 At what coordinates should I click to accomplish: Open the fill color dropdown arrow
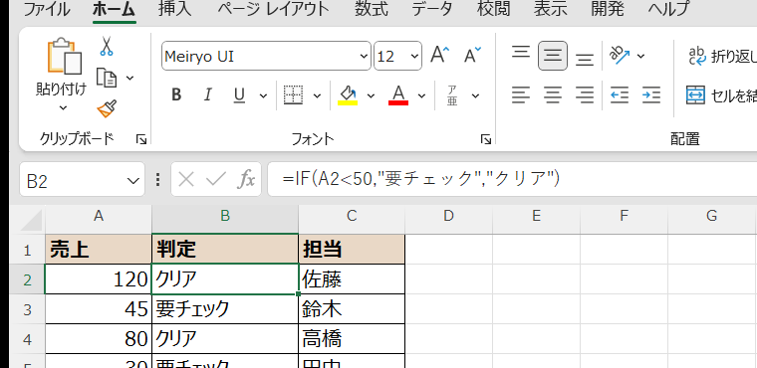[371, 95]
